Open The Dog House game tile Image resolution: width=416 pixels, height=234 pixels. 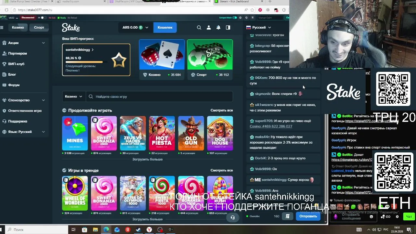220,133
